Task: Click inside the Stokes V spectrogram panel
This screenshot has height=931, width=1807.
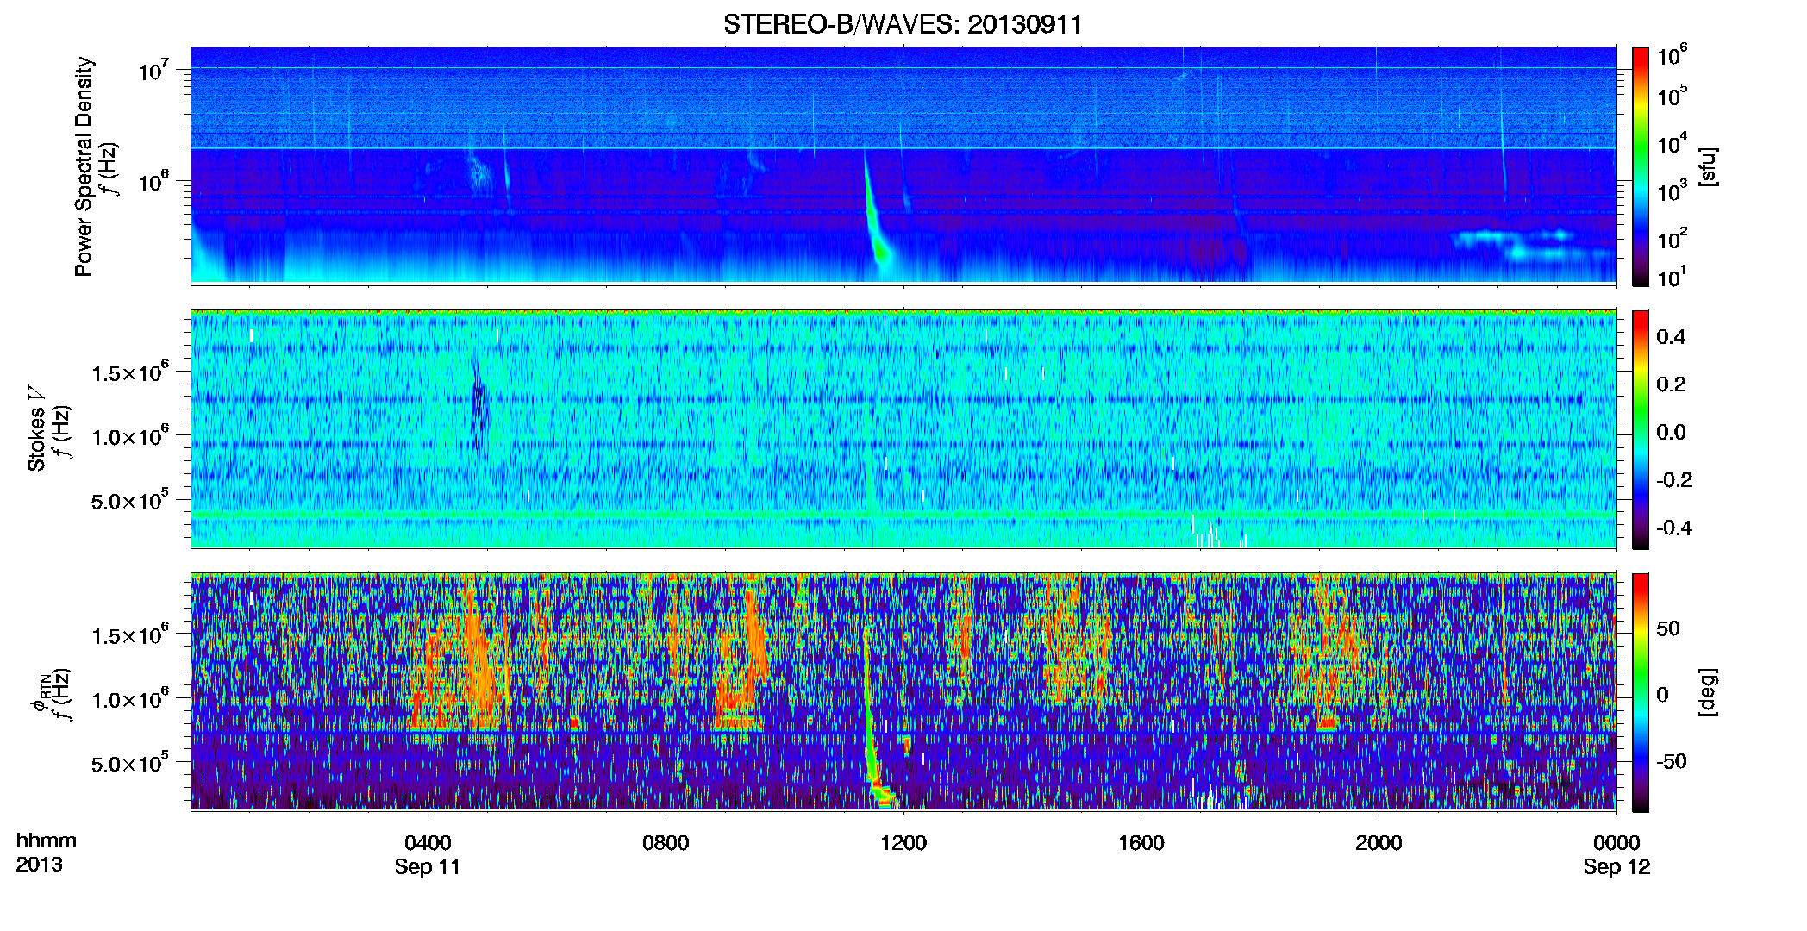Action: (903, 428)
